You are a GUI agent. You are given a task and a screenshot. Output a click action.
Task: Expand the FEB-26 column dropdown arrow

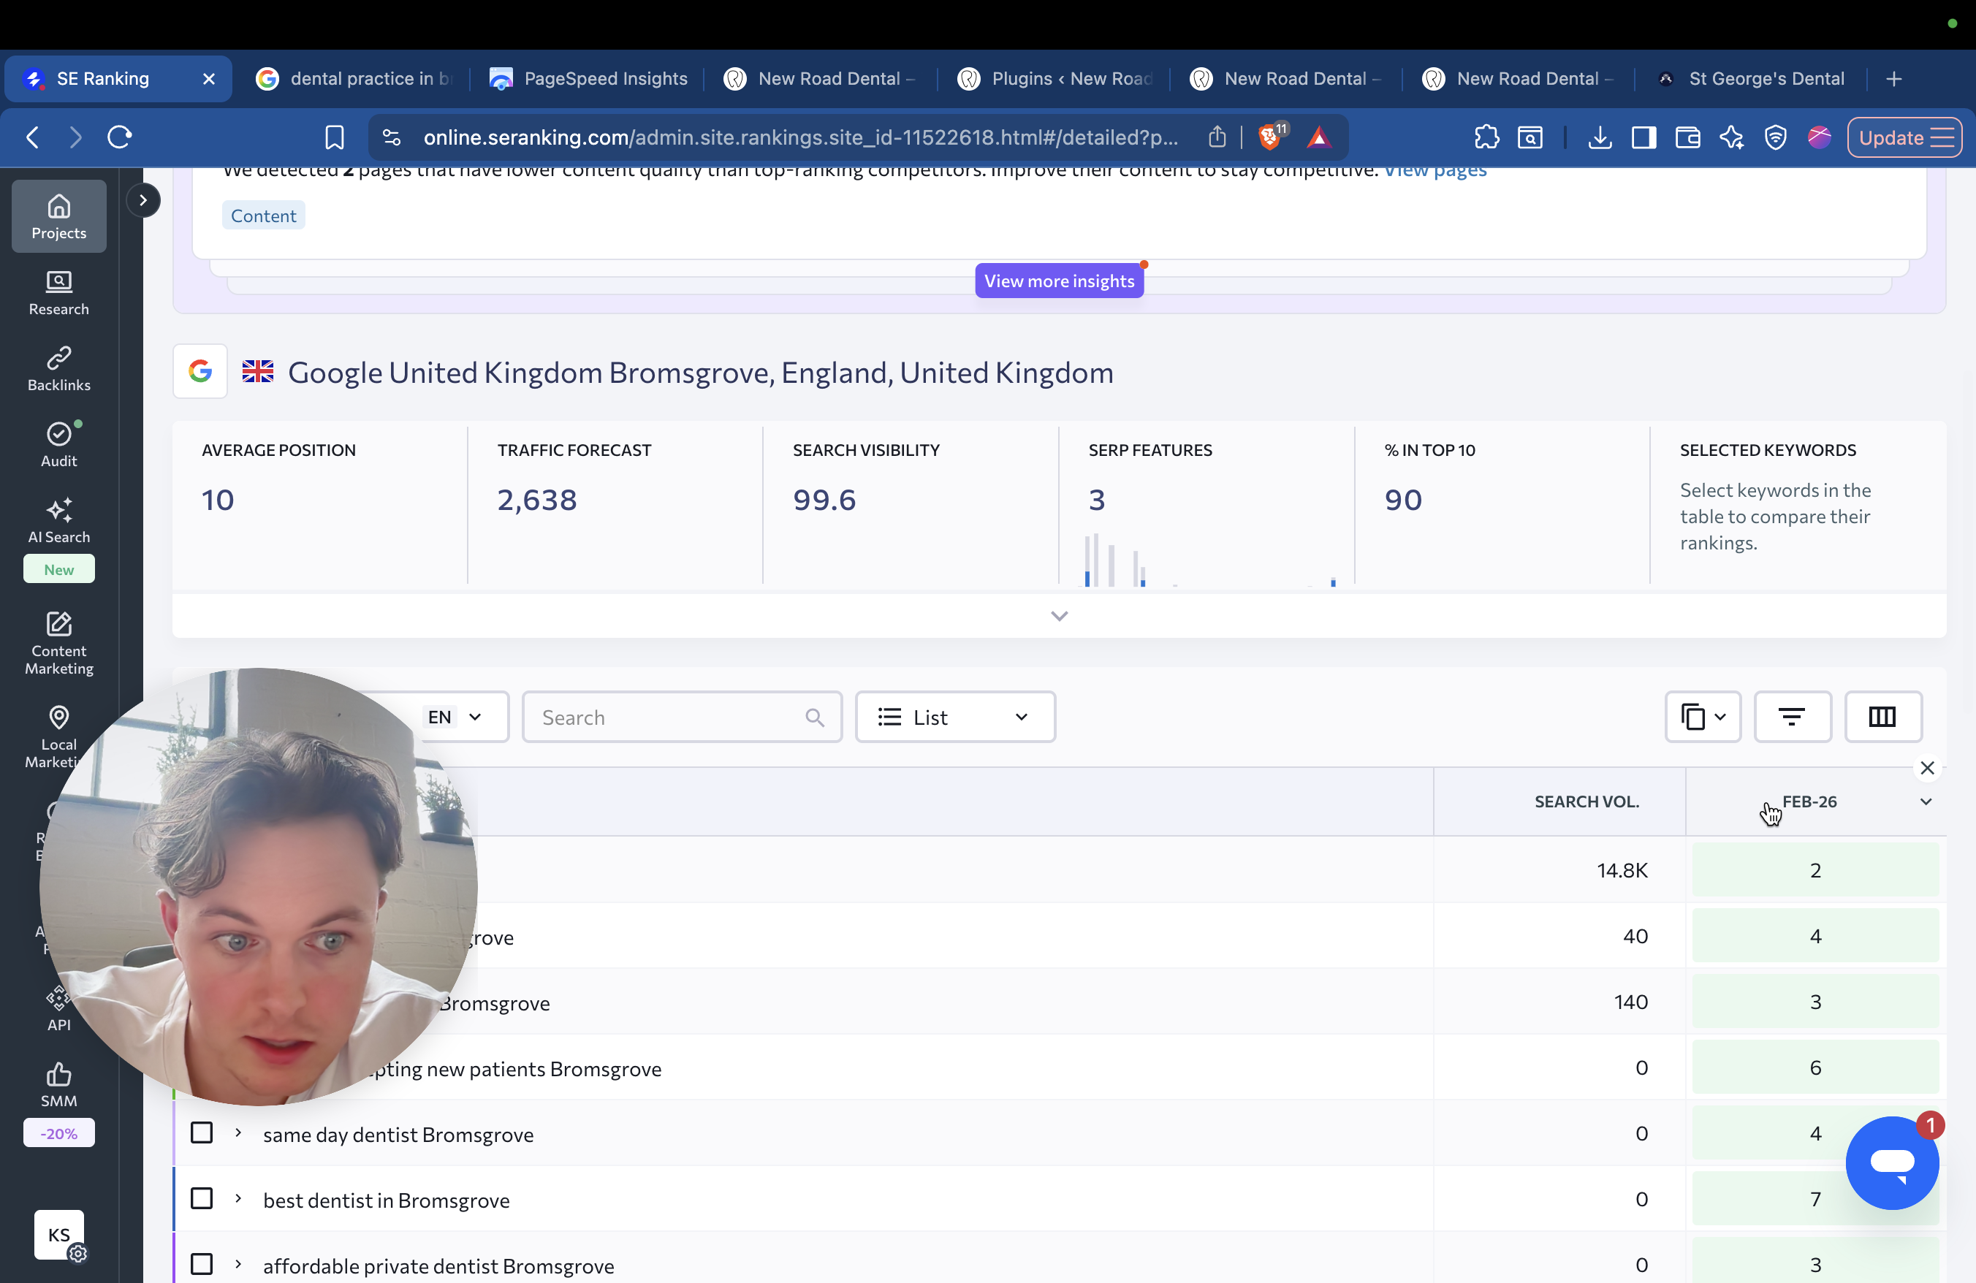tap(1926, 802)
